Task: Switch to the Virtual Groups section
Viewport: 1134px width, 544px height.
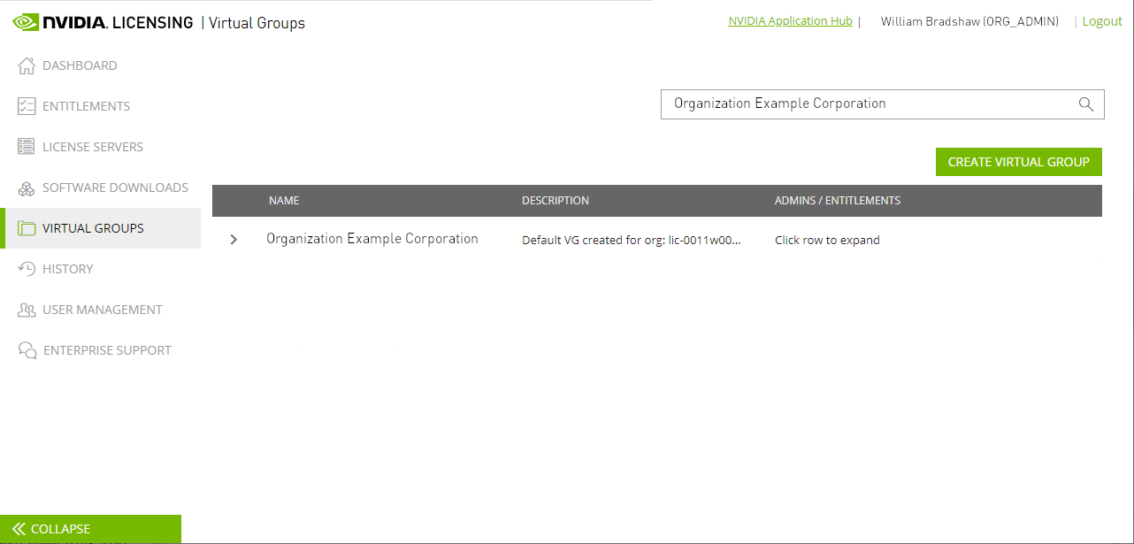Action: point(93,227)
